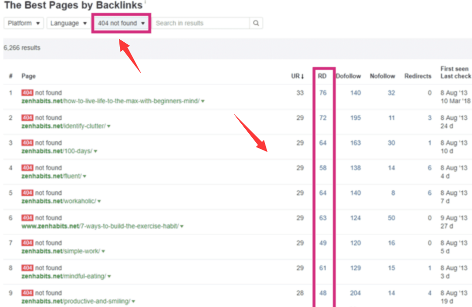472x307 pixels.
Task: Click the Search in results field
Action: 201,23
